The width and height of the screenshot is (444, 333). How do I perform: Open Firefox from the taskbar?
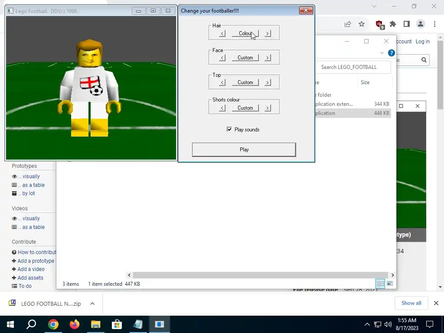click(x=75, y=324)
